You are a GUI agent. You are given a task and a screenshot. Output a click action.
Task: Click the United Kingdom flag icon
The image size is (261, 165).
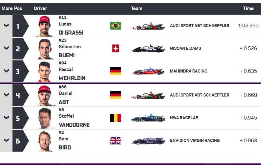[116, 140]
